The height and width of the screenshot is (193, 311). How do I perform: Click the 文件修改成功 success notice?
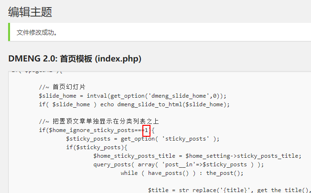tap(37, 32)
